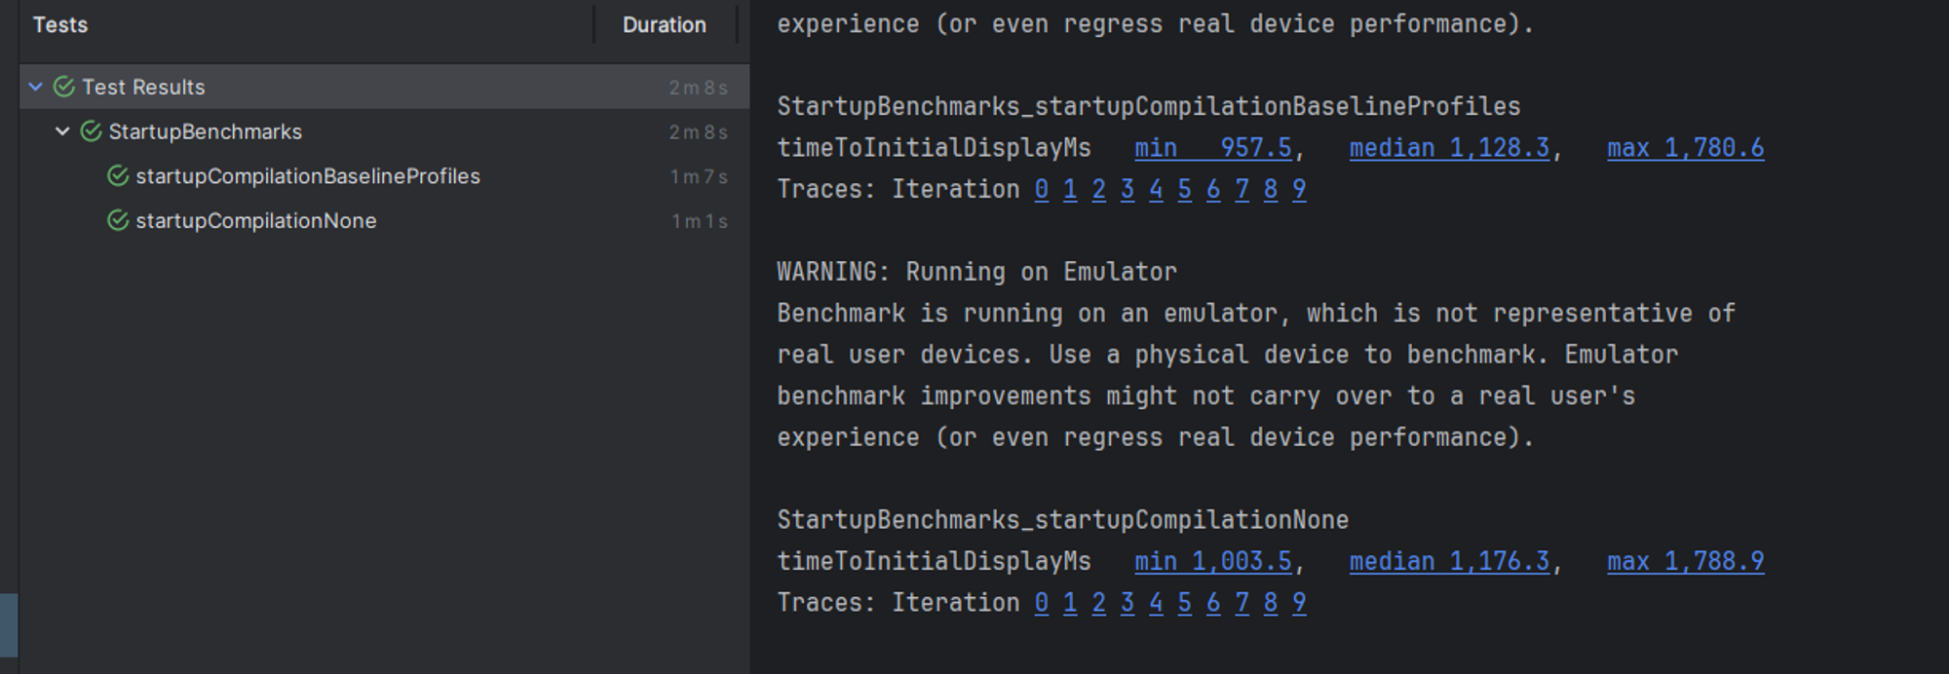Collapse the Test Results root node chevron
The height and width of the screenshot is (674, 1949).
36,88
